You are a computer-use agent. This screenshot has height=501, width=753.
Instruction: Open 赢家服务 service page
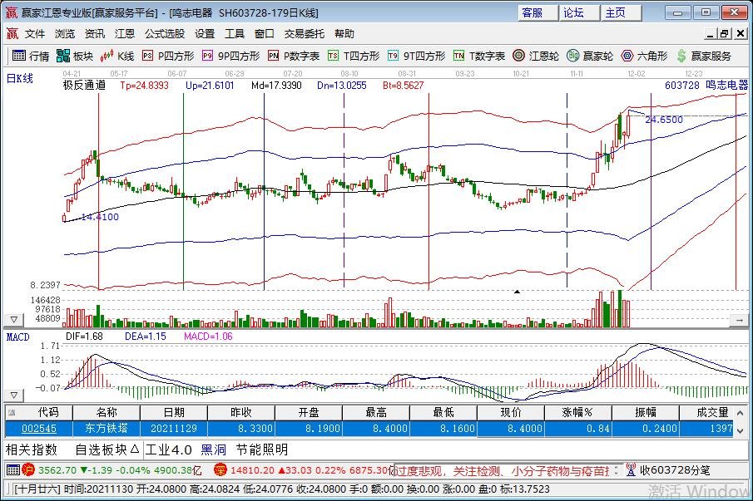[x=704, y=56]
